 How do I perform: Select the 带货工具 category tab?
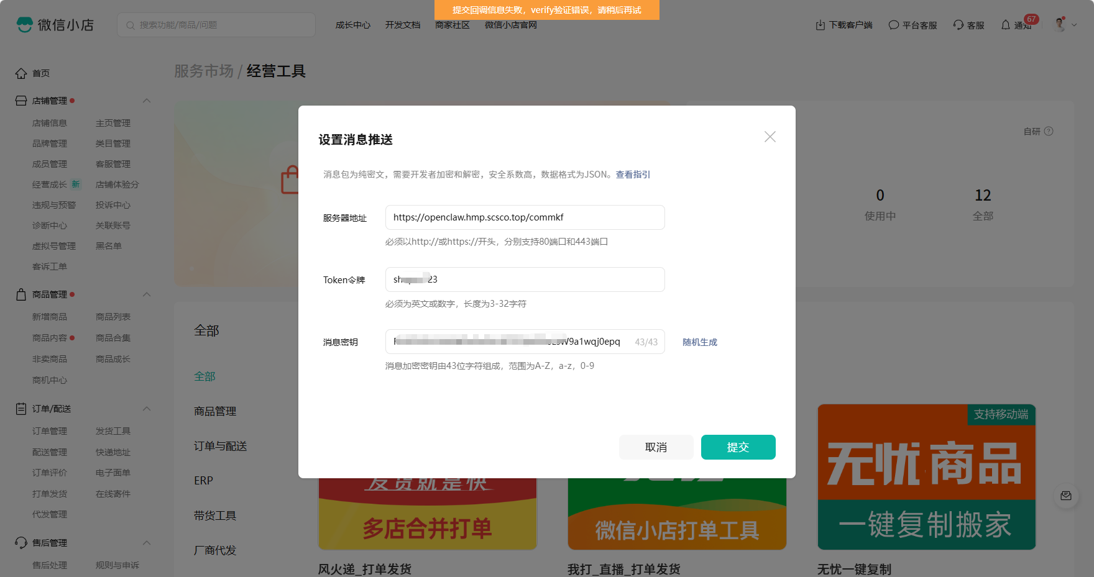point(215,516)
